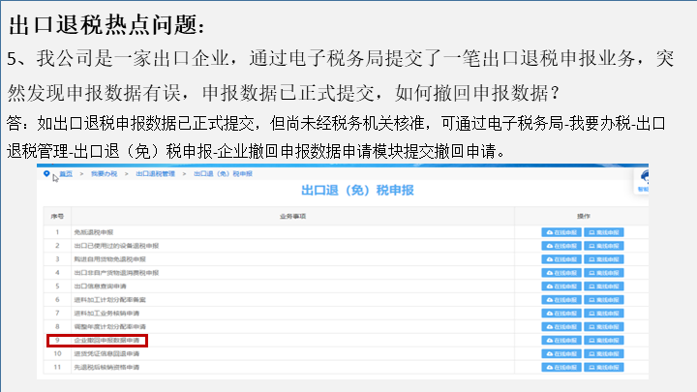Click 离线申报 for 调整年度计划分配率申请
This screenshot has width=697, height=392.
[x=604, y=327]
